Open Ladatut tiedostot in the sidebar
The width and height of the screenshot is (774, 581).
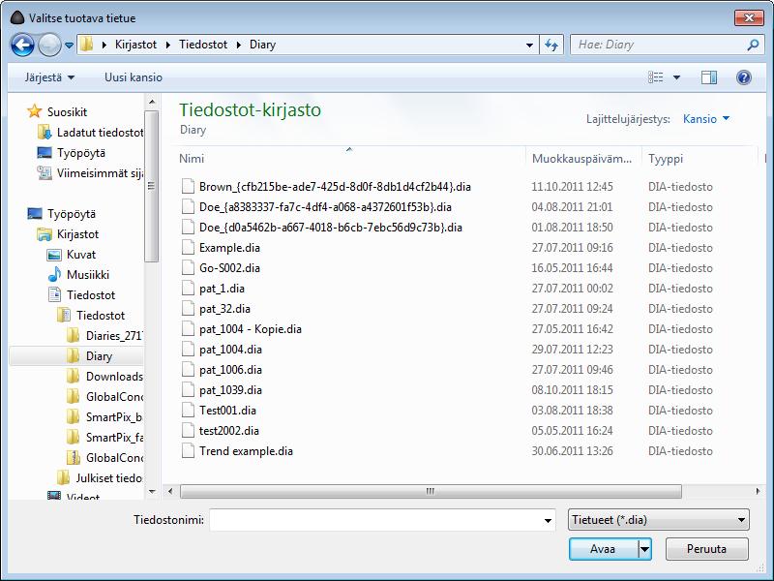[100, 133]
